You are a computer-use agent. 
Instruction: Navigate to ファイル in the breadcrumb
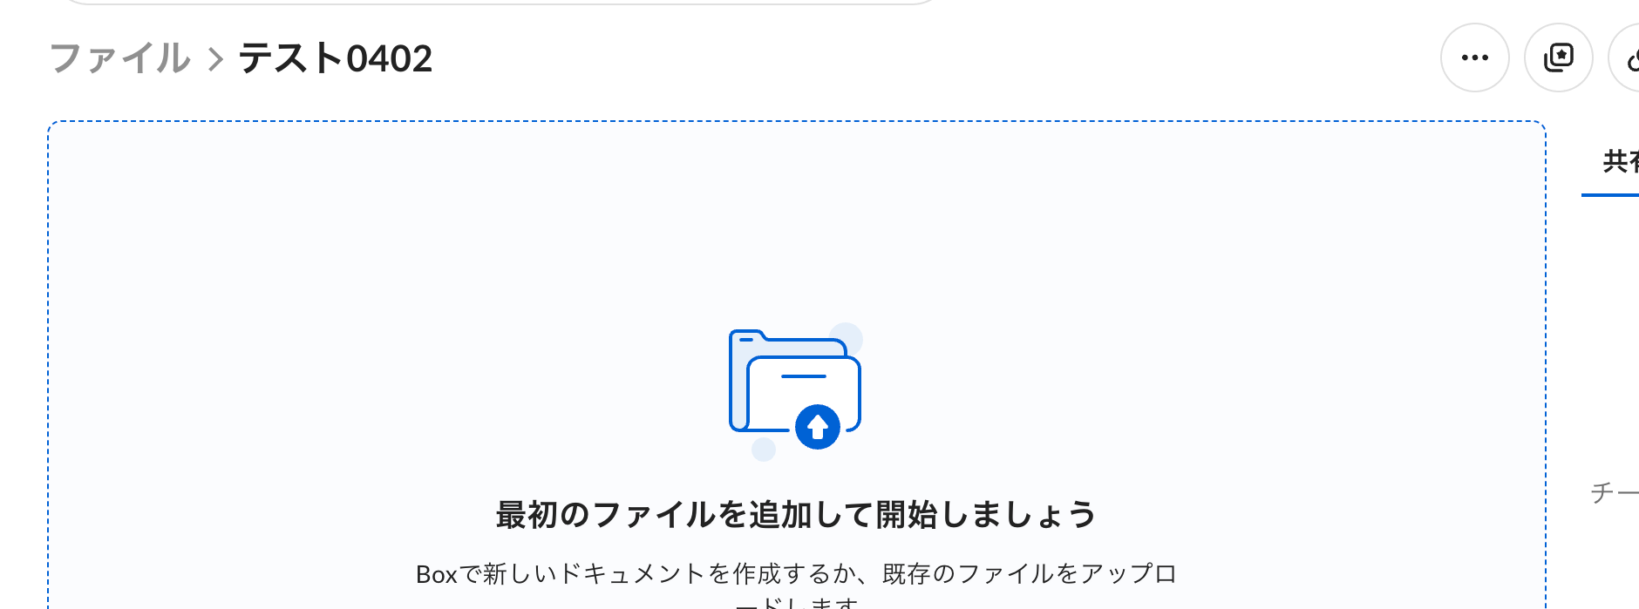[119, 58]
